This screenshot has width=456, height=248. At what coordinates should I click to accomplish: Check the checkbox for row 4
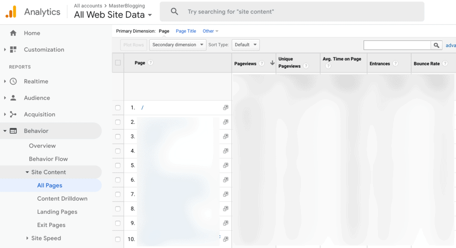point(118,151)
